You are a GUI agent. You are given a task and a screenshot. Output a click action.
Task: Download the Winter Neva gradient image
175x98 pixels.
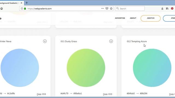(x=45, y=41)
